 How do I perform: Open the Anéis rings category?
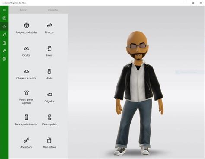click(49, 74)
